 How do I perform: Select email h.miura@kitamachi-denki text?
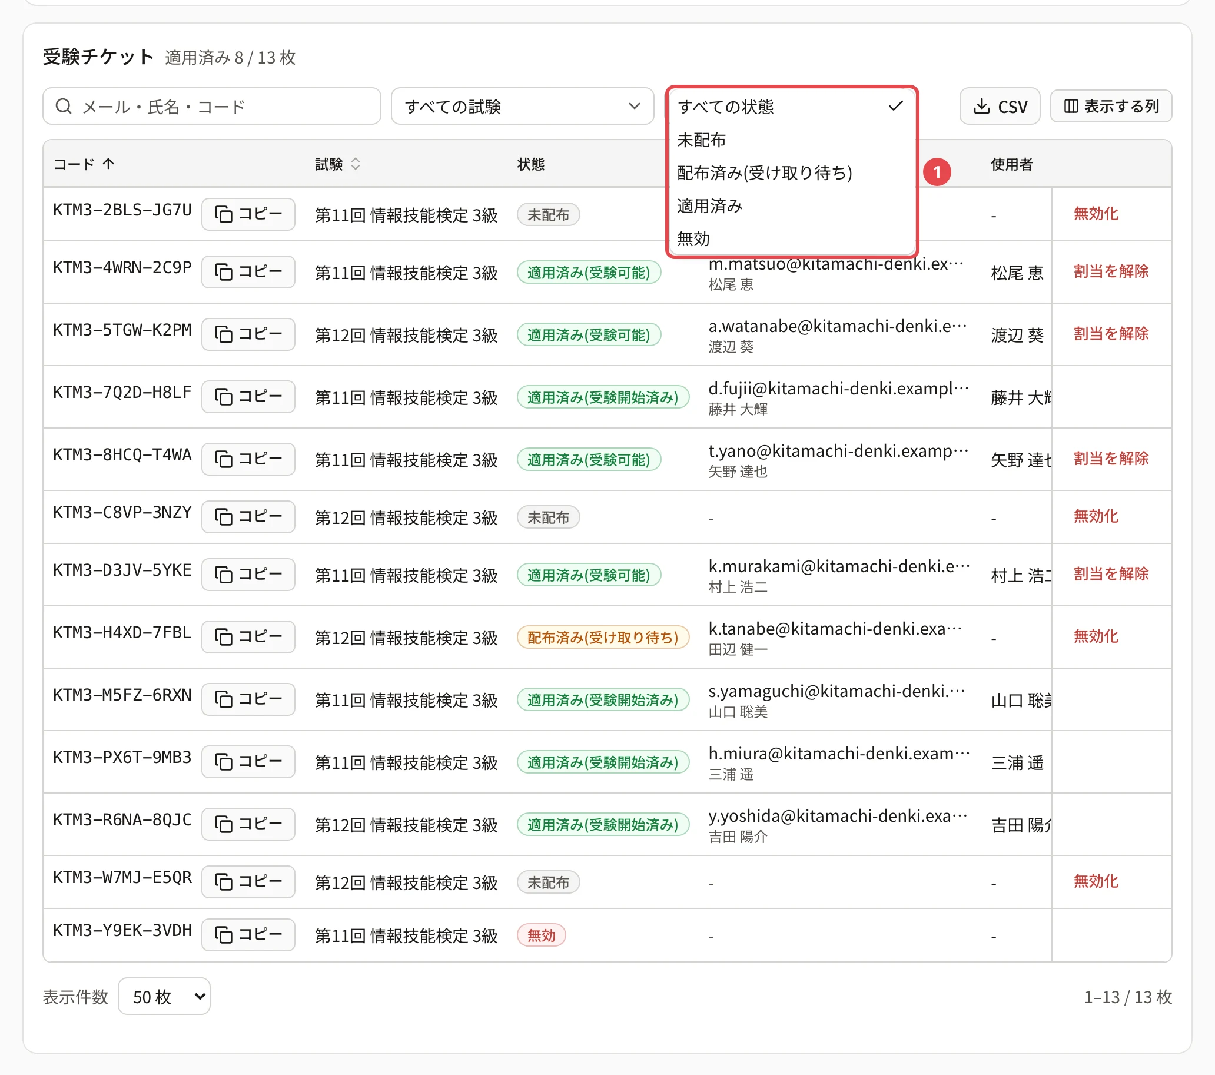pos(839,754)
